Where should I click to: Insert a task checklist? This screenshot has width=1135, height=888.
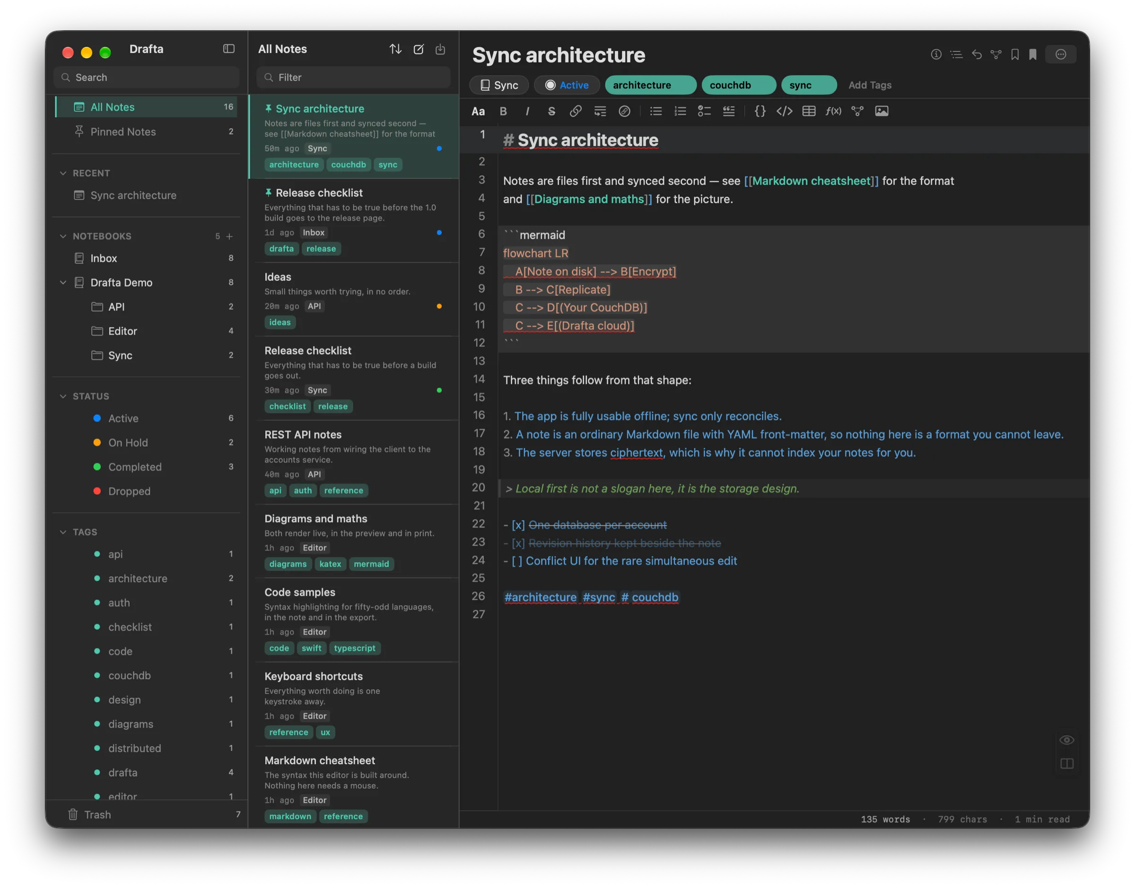coord(704,111)
